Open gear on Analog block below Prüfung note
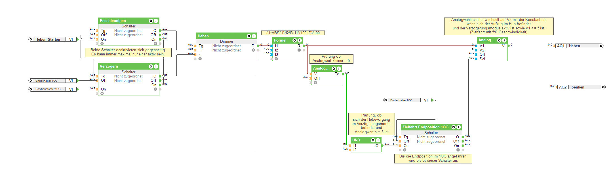This screenshot has width=613, height=190. [x=334, y=69]
